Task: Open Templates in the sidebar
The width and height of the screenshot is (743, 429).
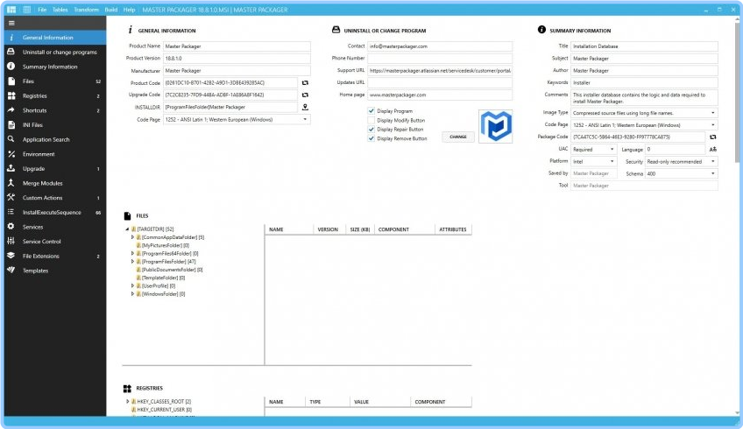Action: click(x=55, y=271)
